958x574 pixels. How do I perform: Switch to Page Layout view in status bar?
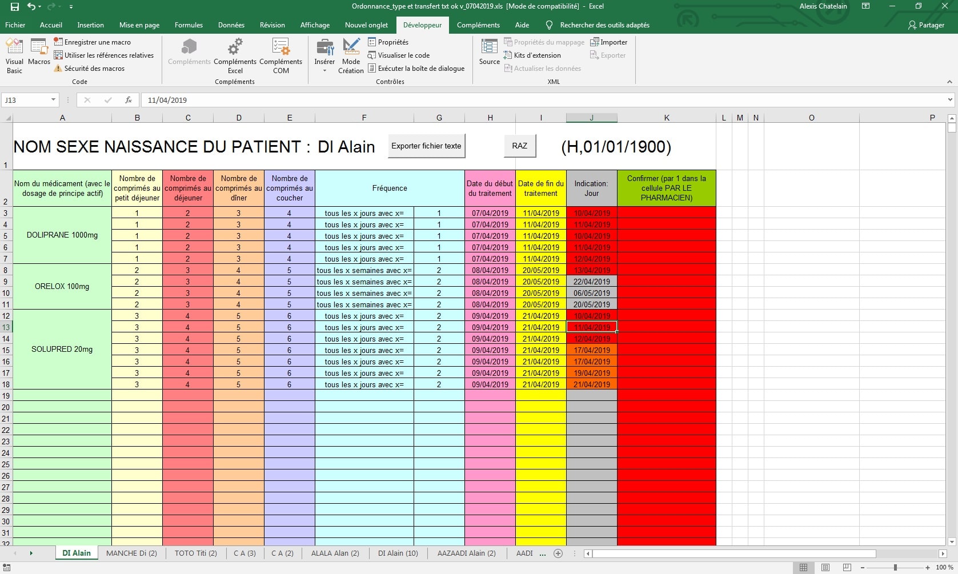[x=825, y=567]
